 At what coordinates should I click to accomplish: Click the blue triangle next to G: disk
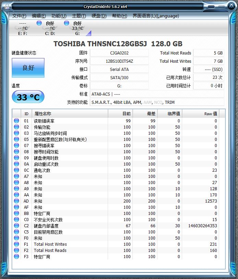pyautogui.click(x=88, y=33)
